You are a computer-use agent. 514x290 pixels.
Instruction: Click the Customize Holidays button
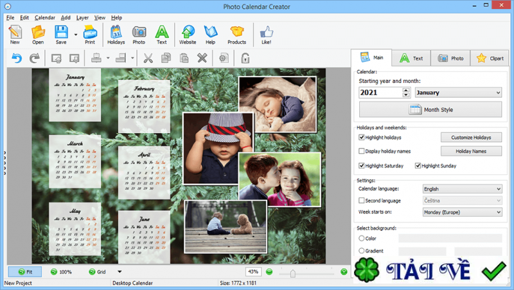click(x=471, y=138)
